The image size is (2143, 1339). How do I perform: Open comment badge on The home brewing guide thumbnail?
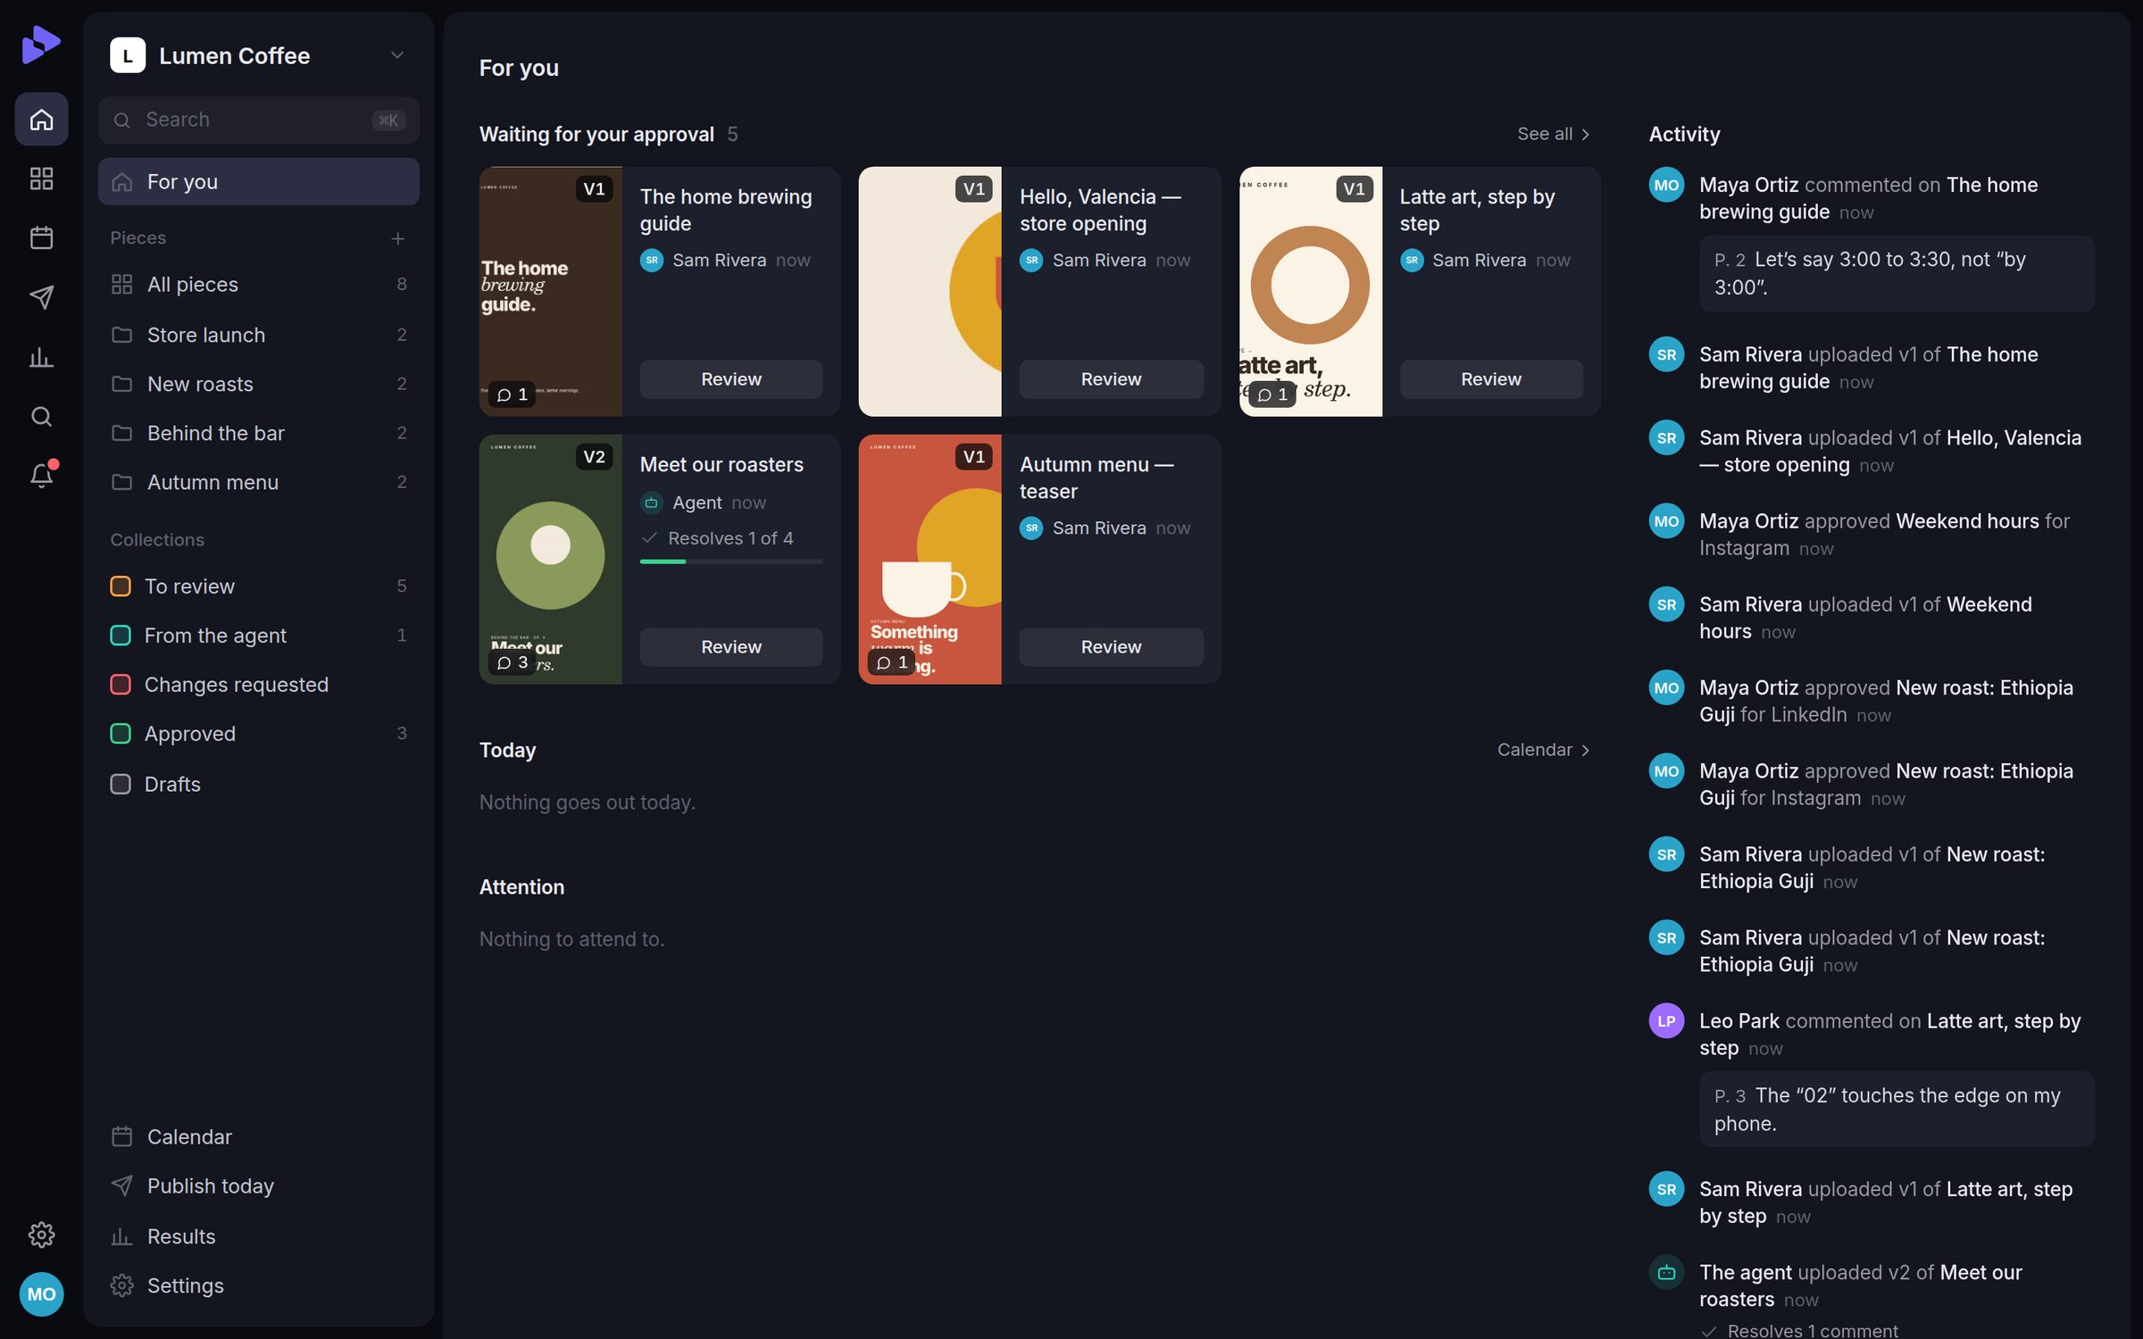tap(513, 395)
